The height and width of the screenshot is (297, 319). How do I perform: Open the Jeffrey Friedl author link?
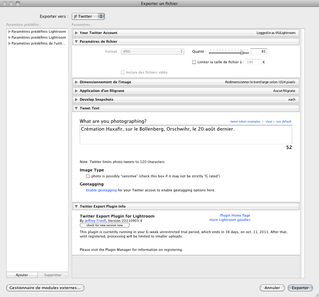click(95, 221)
